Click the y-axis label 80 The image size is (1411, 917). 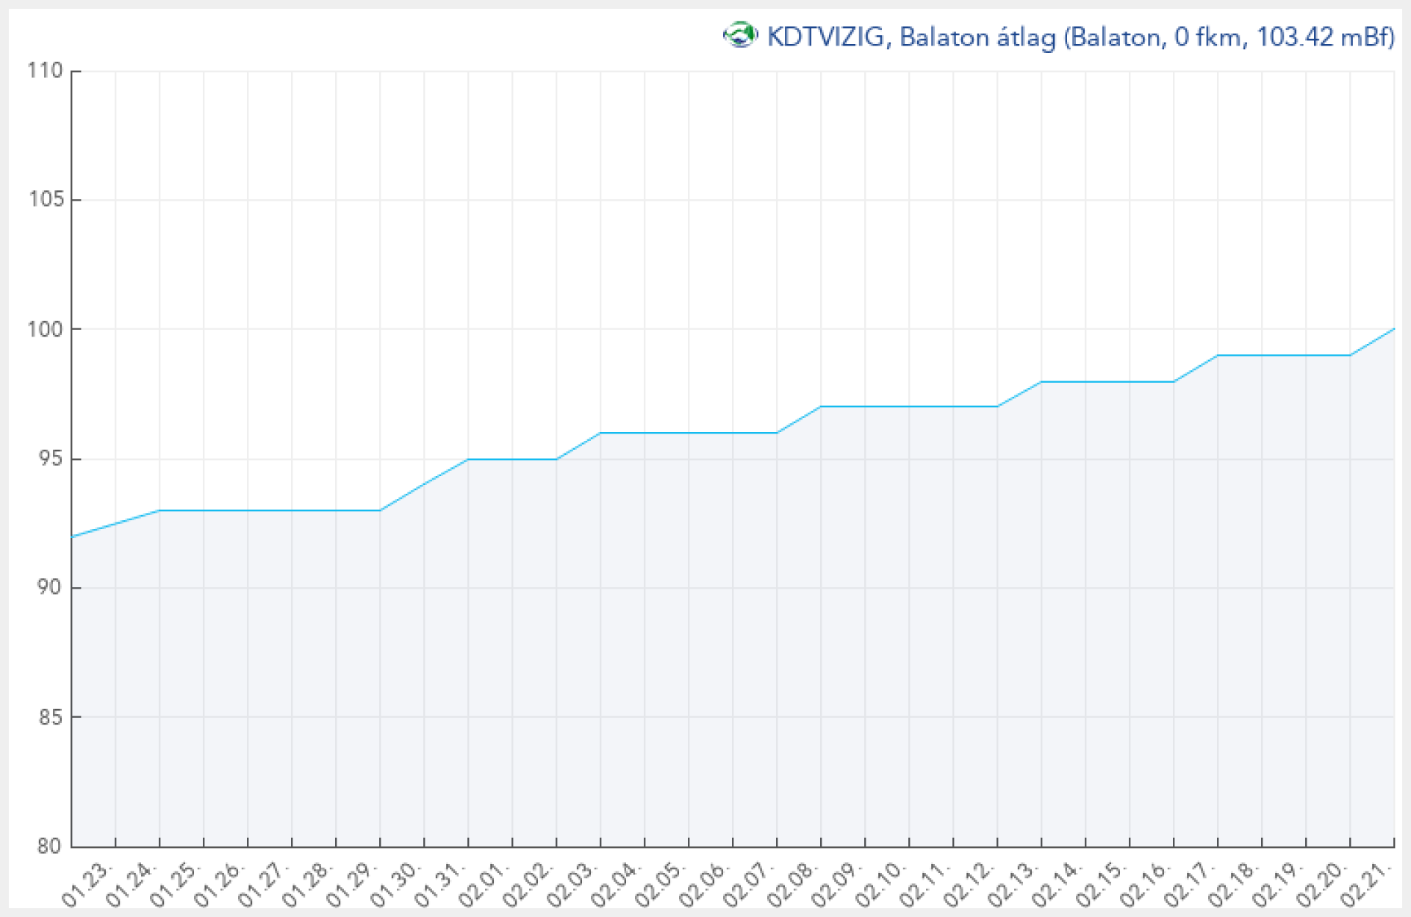(x=51, y=846)
